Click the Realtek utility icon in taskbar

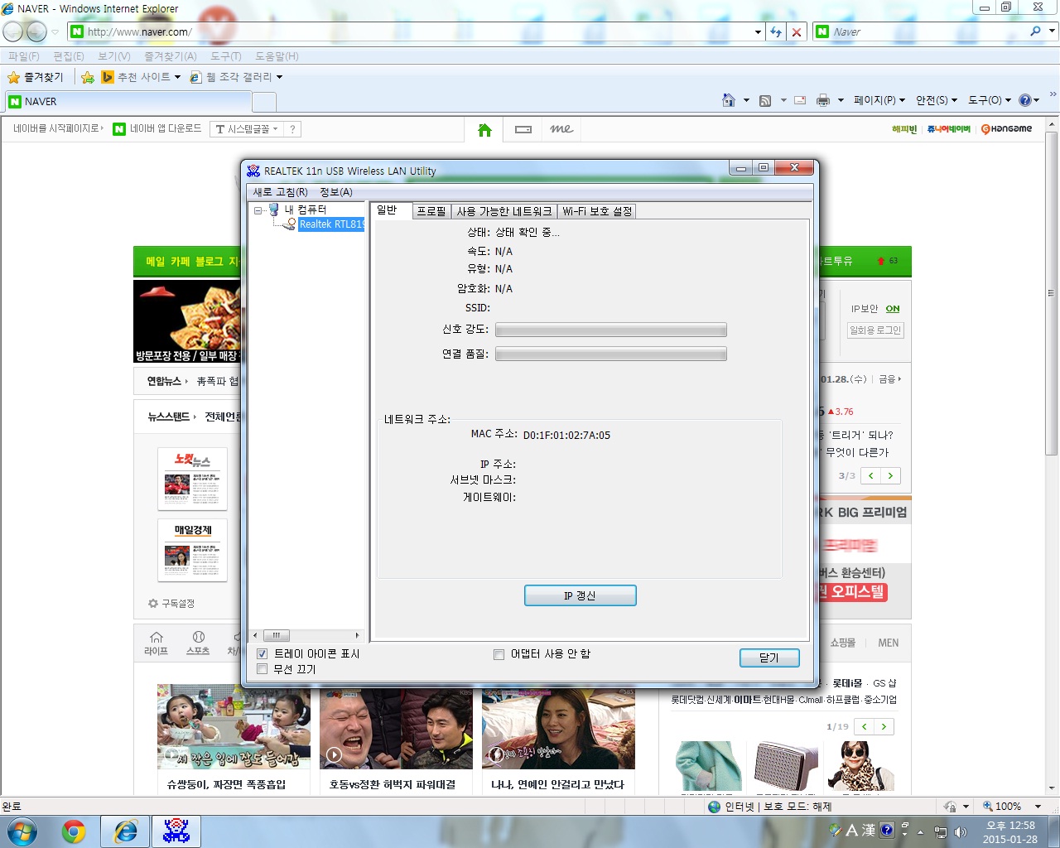tap(176, 831)
